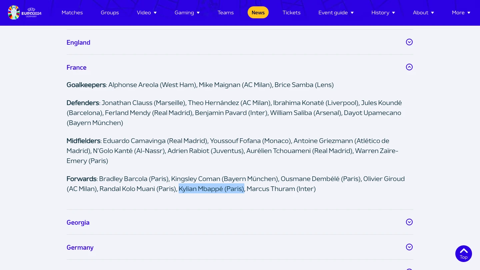Click Marcus Thuram (Inter) text
Viewport: 480px width, 270px height.
pos(281,189)
